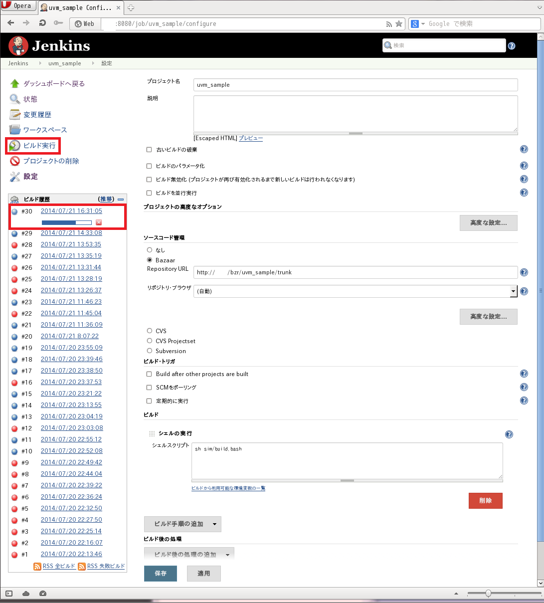544x603 pixels.
Task: Open help for ビルド無効化 option
Action: [524, 179]
